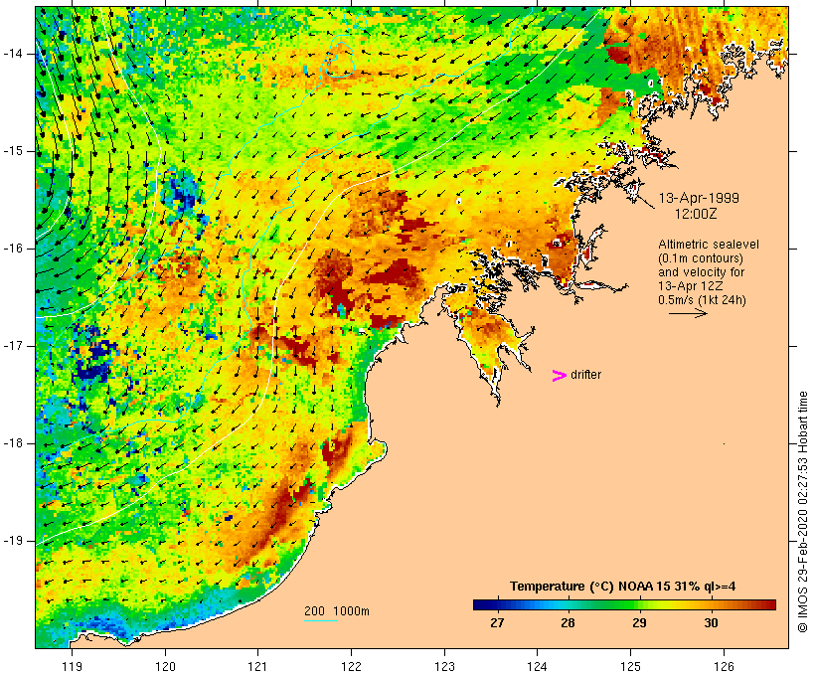
Task: Click the '0.5m/s (1kt 24h)' scale text
Action: click(x=702, y=300)
